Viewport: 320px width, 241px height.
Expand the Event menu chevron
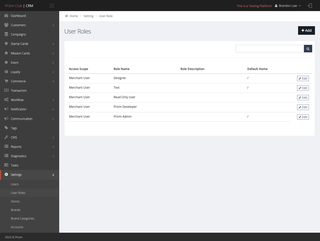pos(53,63)
